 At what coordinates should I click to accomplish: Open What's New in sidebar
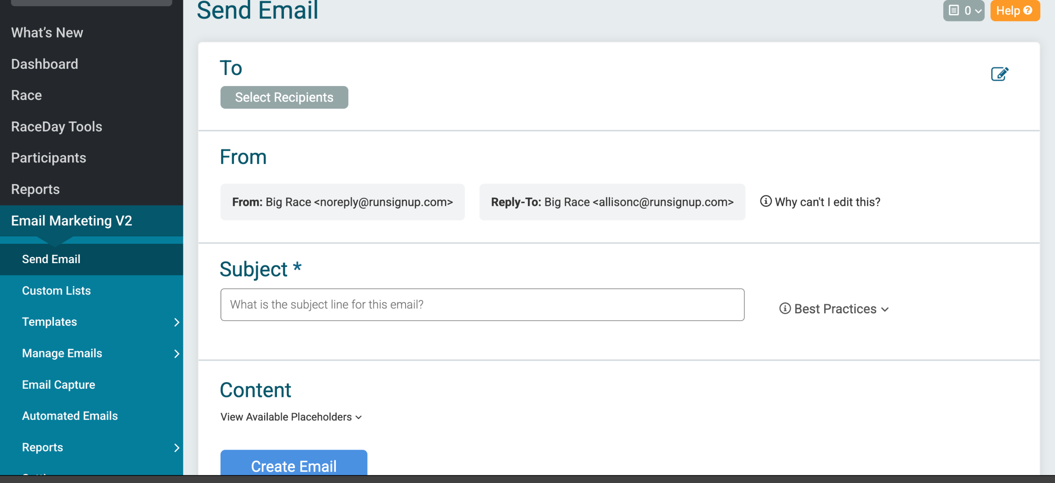pyautogui.click(x=47, y=33)
